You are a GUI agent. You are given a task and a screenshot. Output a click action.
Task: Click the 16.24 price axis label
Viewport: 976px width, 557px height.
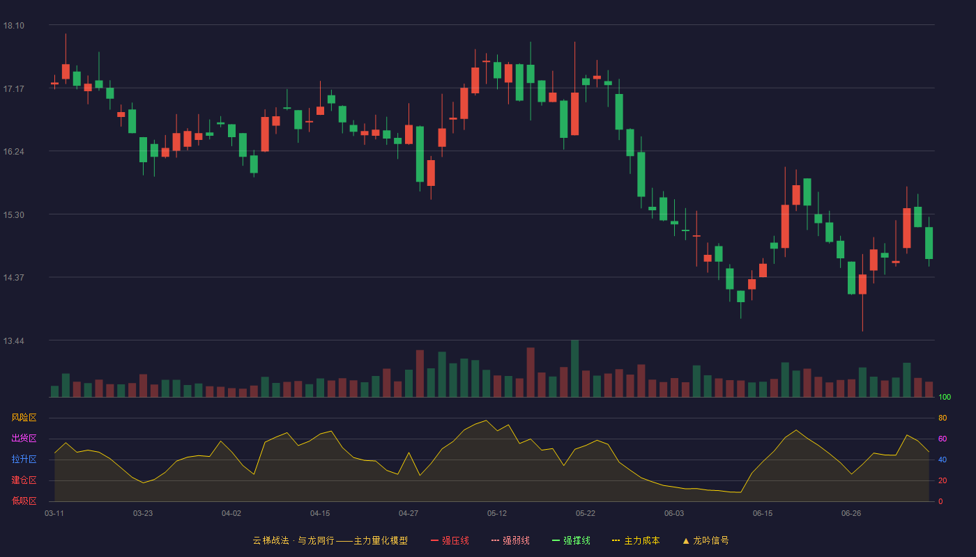tap(14, 152)
